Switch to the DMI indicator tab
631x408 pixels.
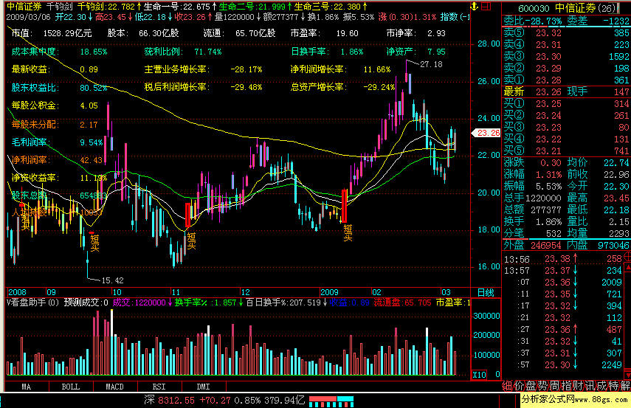point(203,387)
